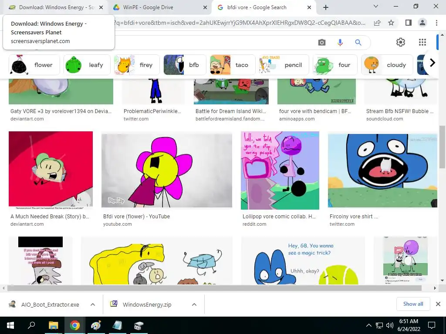Open the Google apps grid

point(422,42)
